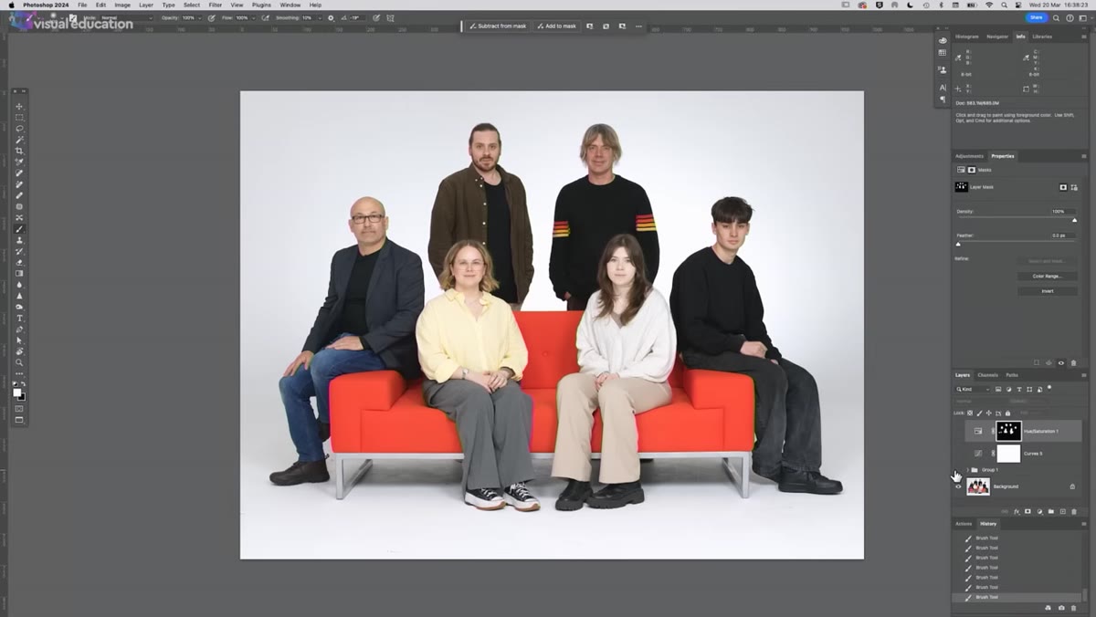Open more options in contextual task bar
Image resolution: width=1096 pixels, height=617 pixels.
click(x=638, y=26)
